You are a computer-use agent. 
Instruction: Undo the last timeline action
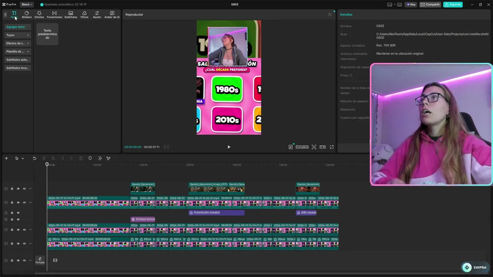coord(34,158)
